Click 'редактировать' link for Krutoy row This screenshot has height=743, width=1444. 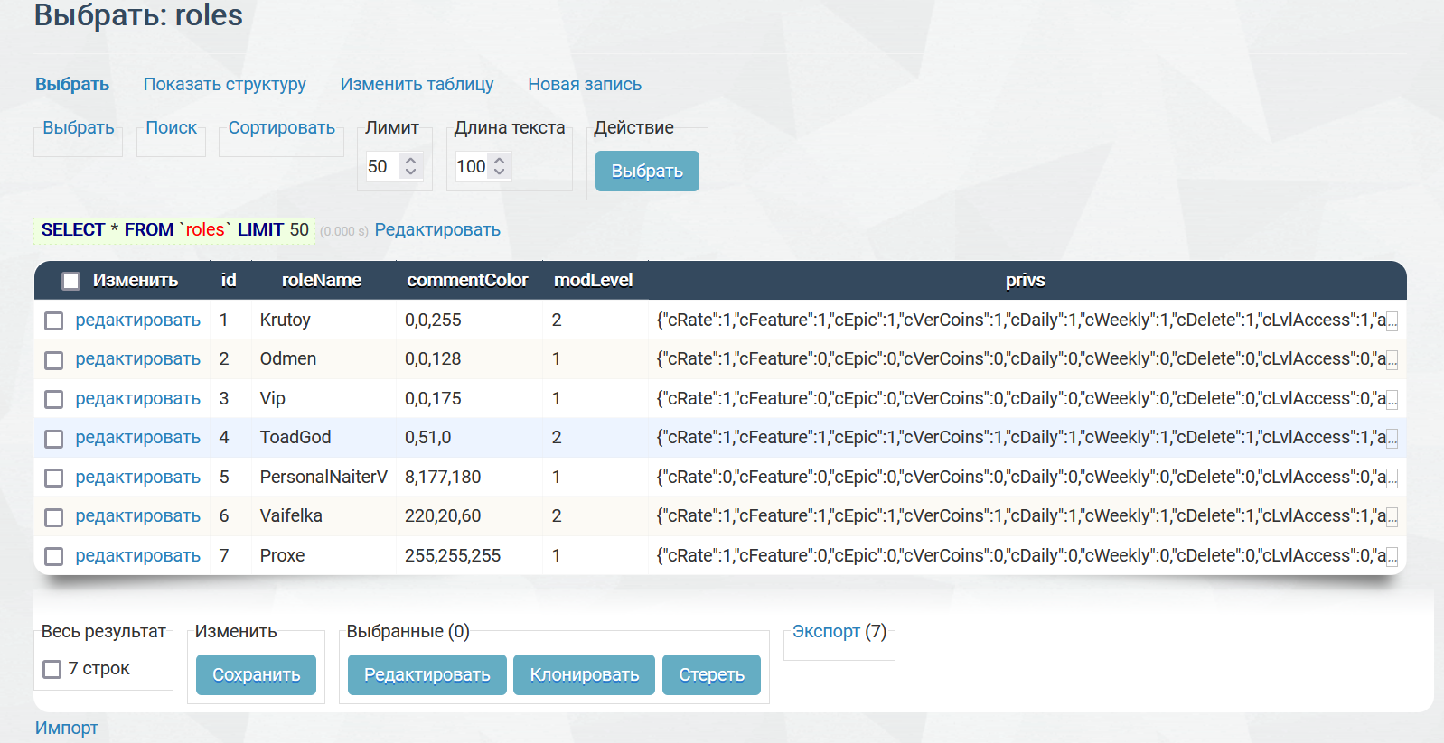137,320
